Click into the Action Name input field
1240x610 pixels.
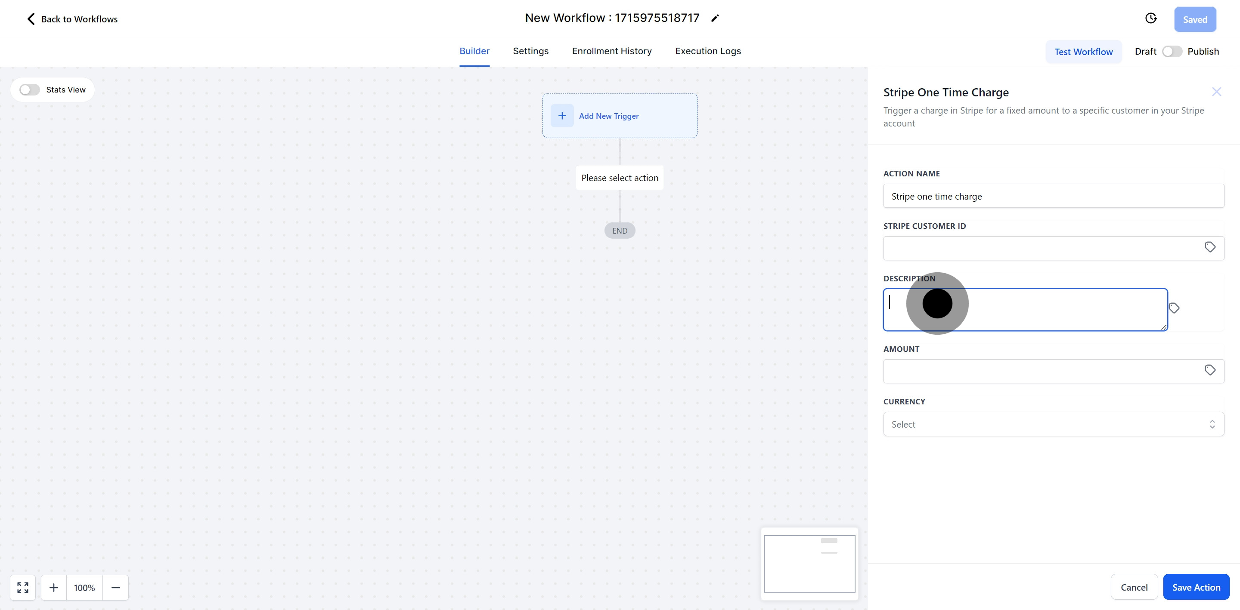point(1053,196)
